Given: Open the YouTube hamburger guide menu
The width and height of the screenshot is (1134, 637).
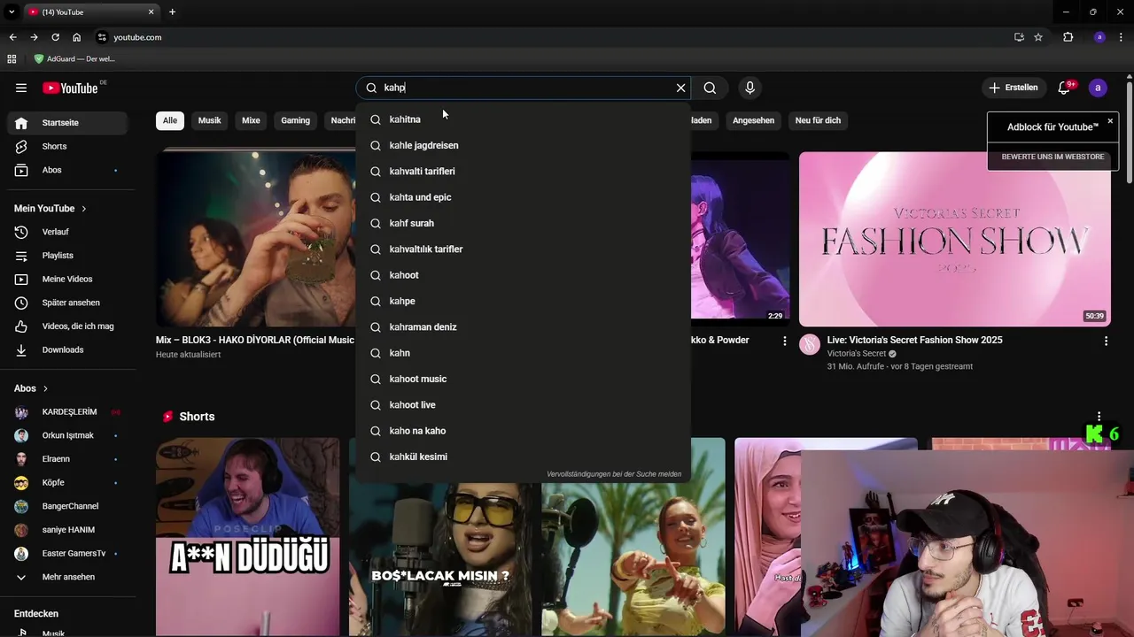Looking at the screenshot, I should click(x=21, y=88).
